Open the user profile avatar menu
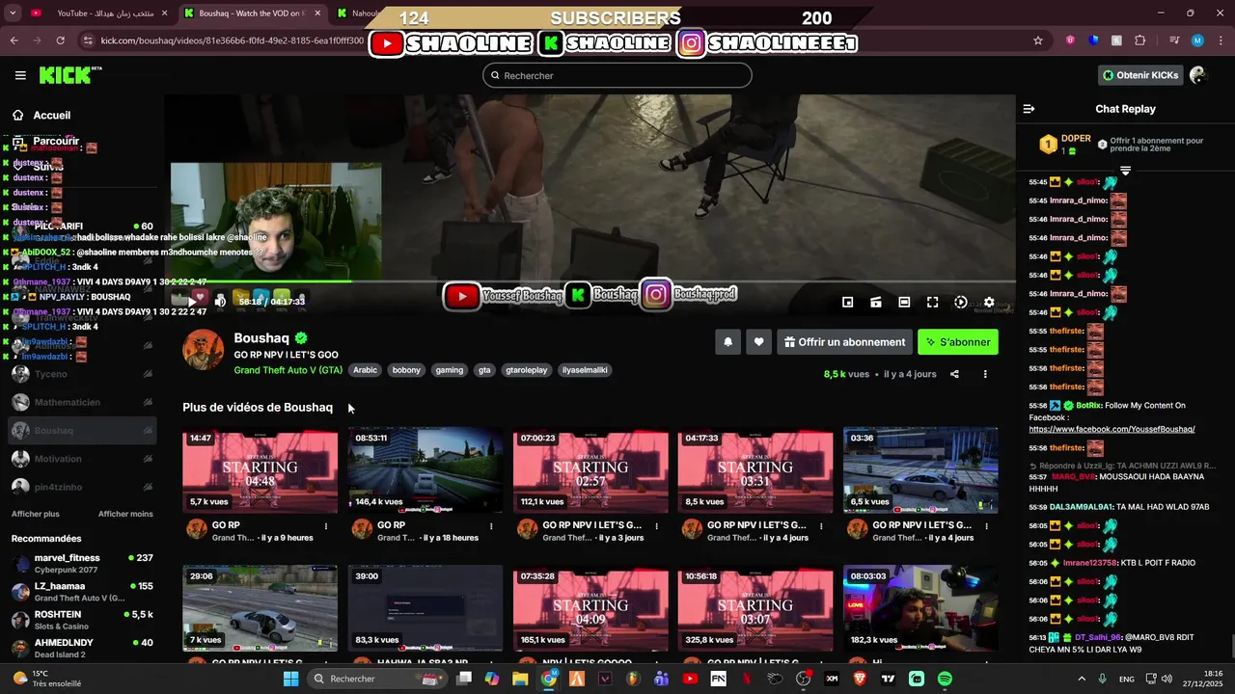1235x694 pixels. tap(1198, 75)
